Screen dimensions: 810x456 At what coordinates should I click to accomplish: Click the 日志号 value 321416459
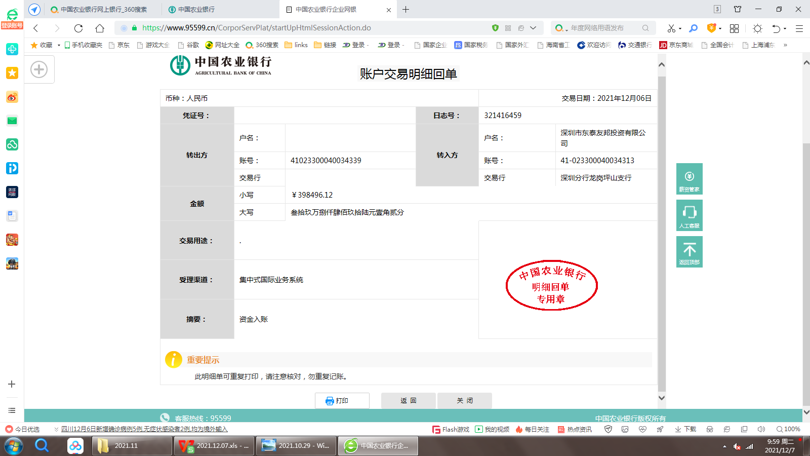503,116
